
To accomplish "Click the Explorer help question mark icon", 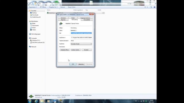I will [155, 7].
